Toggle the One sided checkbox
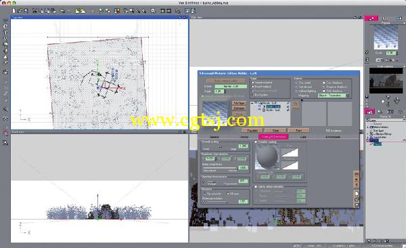The image size is (406, 248). point(296,83)
